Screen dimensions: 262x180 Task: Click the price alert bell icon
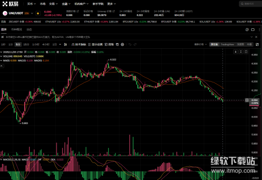[247, 29]
